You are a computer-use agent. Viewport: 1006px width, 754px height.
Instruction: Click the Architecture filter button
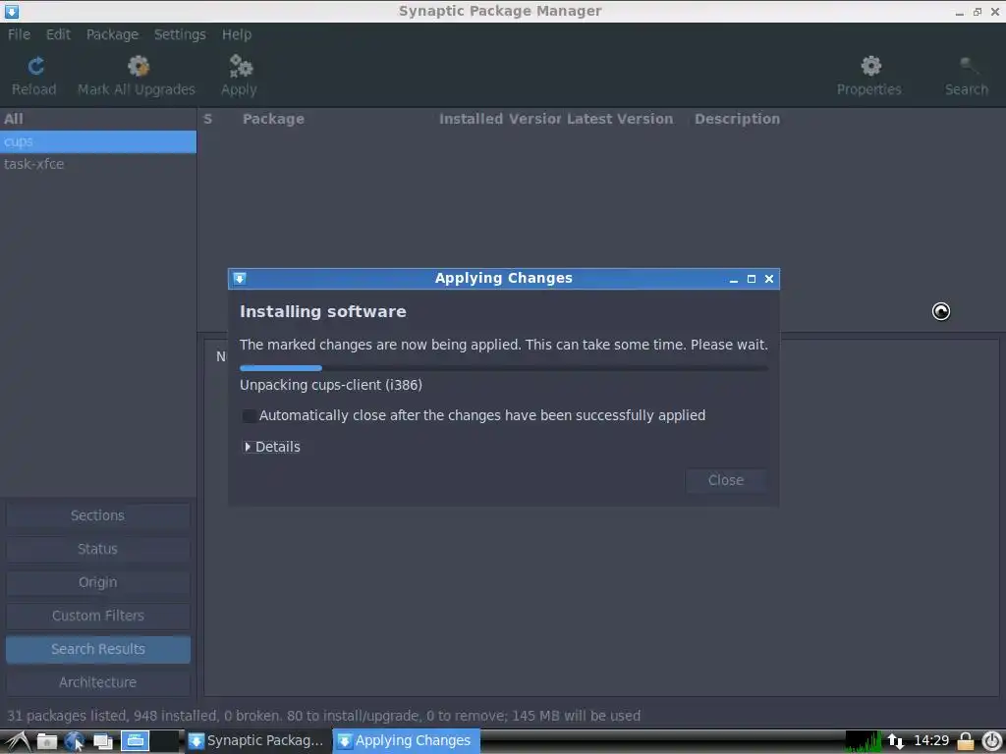(98, 682)
